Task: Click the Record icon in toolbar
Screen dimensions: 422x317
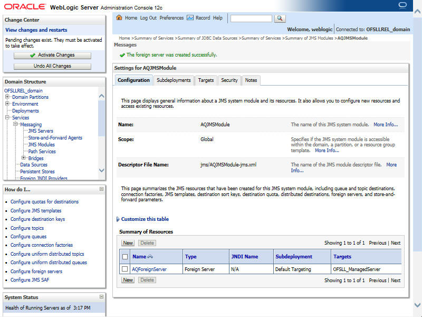Action: [190, 18]
